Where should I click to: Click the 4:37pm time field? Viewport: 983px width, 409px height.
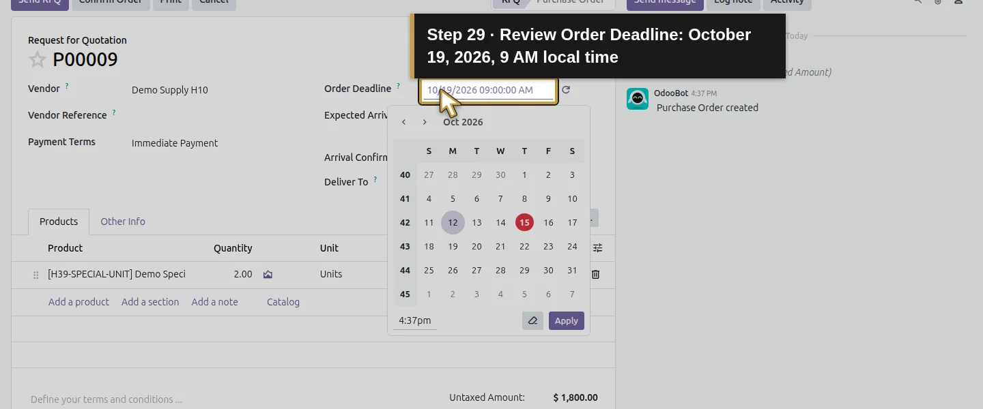[x=415, y=320]
